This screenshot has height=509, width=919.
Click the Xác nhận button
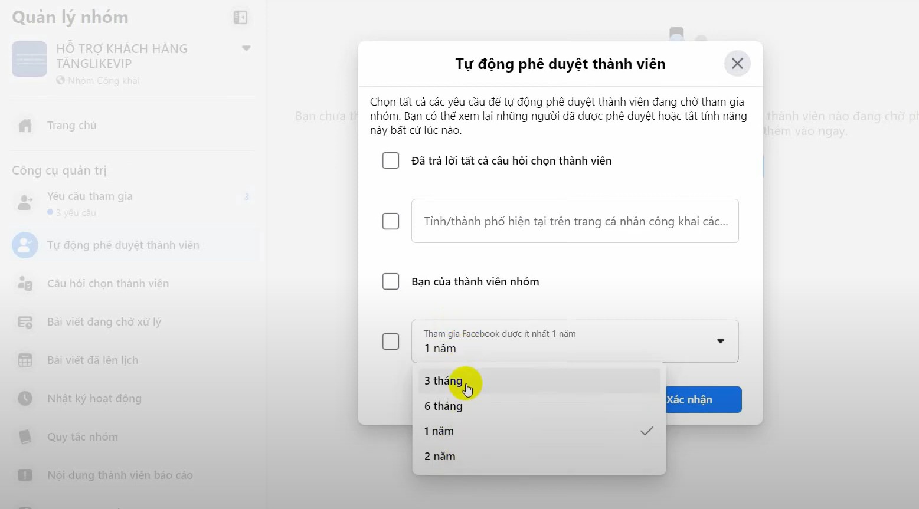pos(702,400)
